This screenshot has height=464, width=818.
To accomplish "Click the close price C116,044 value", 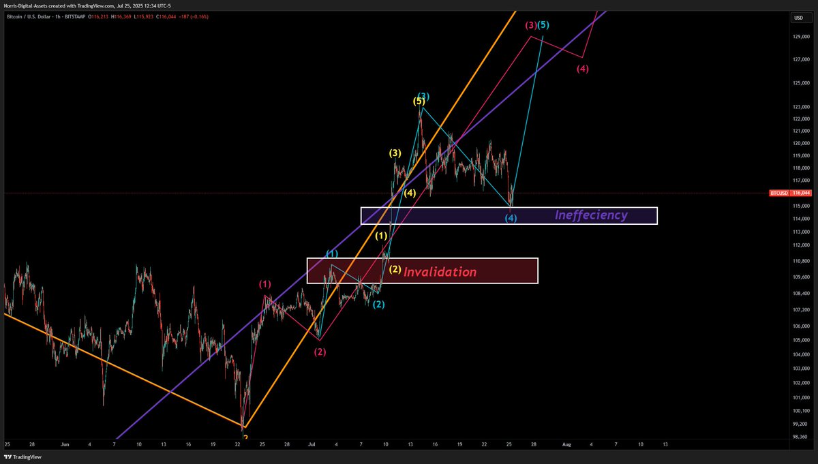I will (x=166, y=17).
